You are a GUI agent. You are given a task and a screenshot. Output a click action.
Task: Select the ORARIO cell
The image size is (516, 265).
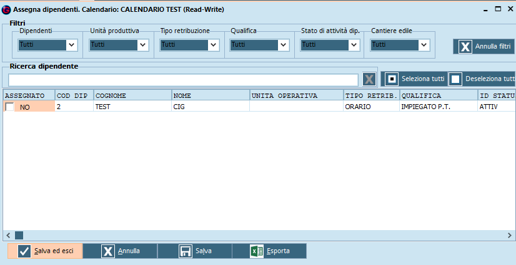(372, 107)
